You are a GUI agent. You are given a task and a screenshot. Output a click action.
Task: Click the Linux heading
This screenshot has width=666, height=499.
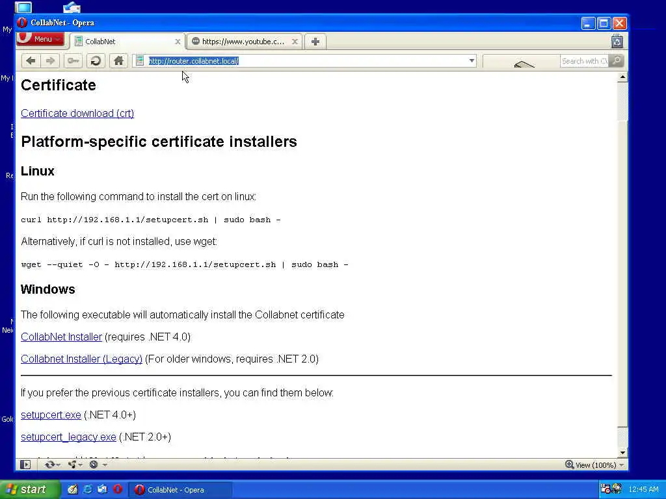click(x=38, y=171)
